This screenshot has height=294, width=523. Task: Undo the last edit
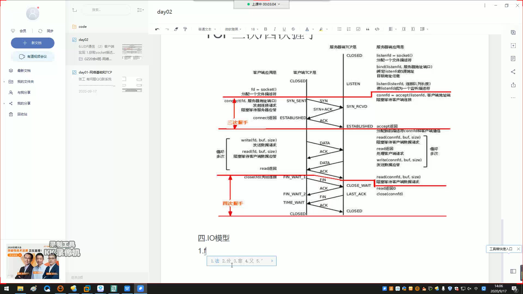[157, 29]
